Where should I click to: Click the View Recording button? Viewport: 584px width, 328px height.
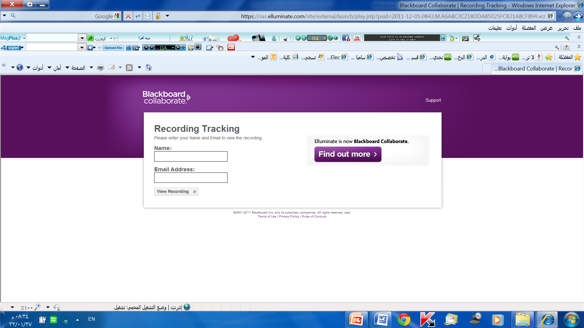[176, 192]
